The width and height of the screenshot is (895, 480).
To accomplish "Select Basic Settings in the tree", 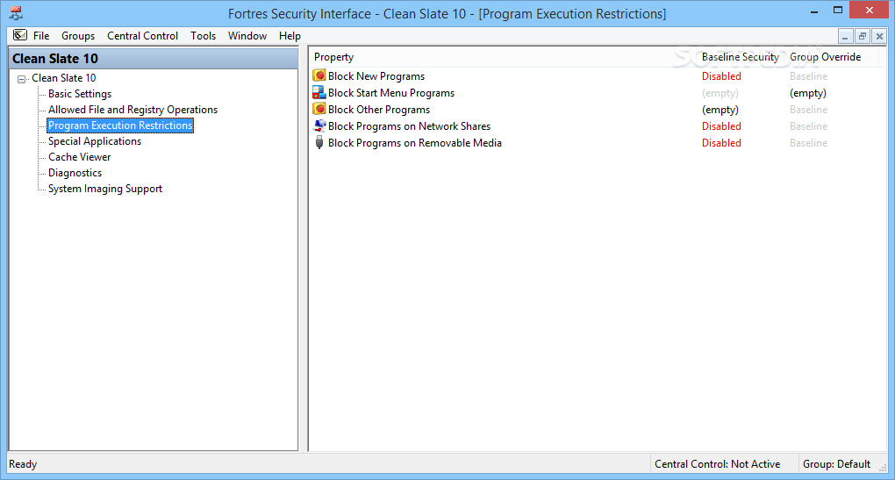I will 80,94.
